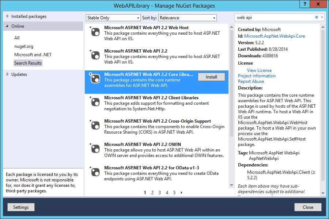Select the Microsoft ASP.NET Web API 2.2 title
The width and height of the screenshot is (329, 219).
click(x=136, y=51)
